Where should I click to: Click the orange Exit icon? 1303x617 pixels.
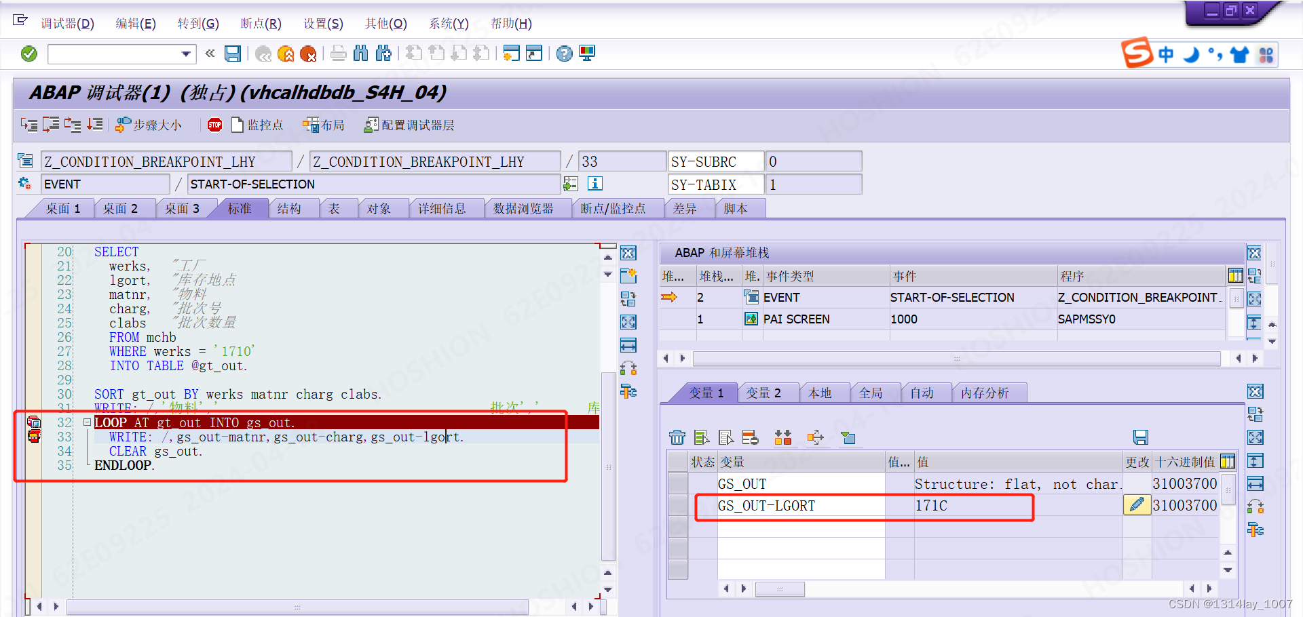click(286, 54)
